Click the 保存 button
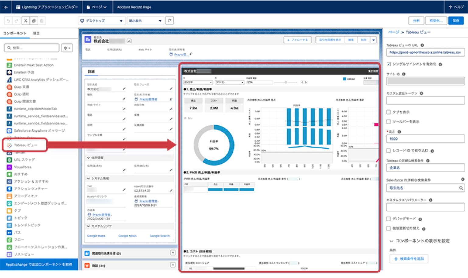The width and height of the screenshot is (468, 278). pyautogui.click(x=456, y=20)
